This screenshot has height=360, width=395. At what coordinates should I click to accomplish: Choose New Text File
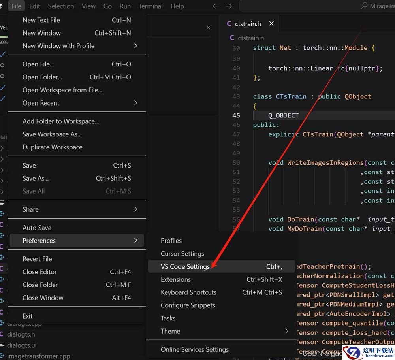click(x=77, y=20)
